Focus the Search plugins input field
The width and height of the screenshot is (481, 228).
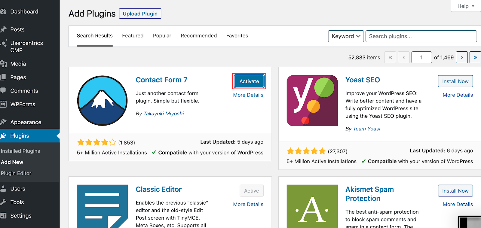pyautogui.click(x=421, y=36)
